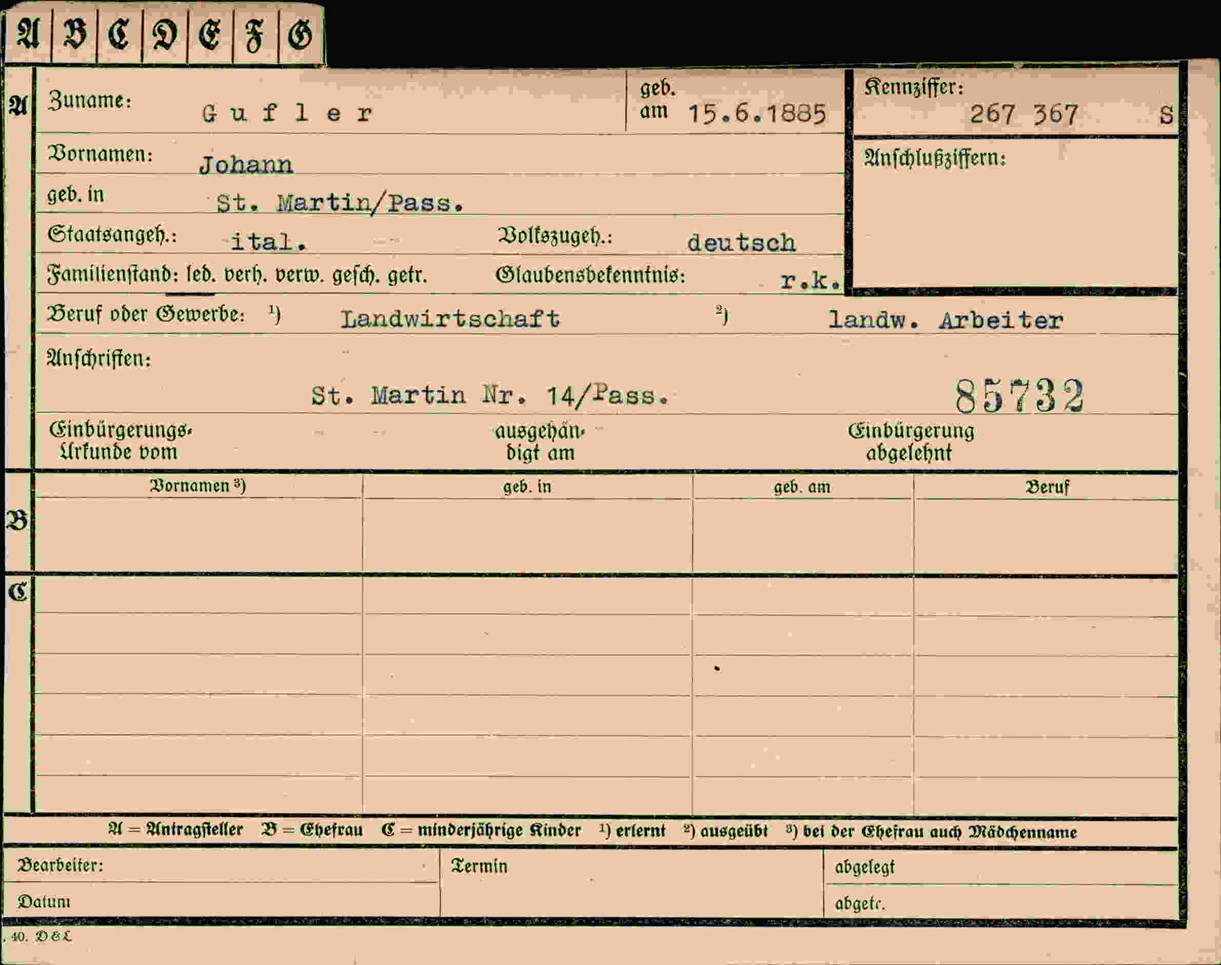Click ethnicity value 'deutsch'
1221x965 pixels.
[x=741, y=243]
